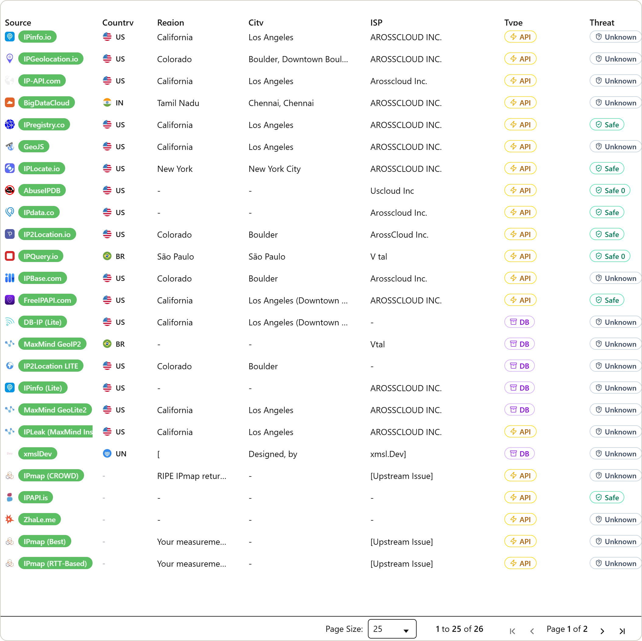
Task: Click the IPmap (CROWD) logo icon
Action: [10, 476]
